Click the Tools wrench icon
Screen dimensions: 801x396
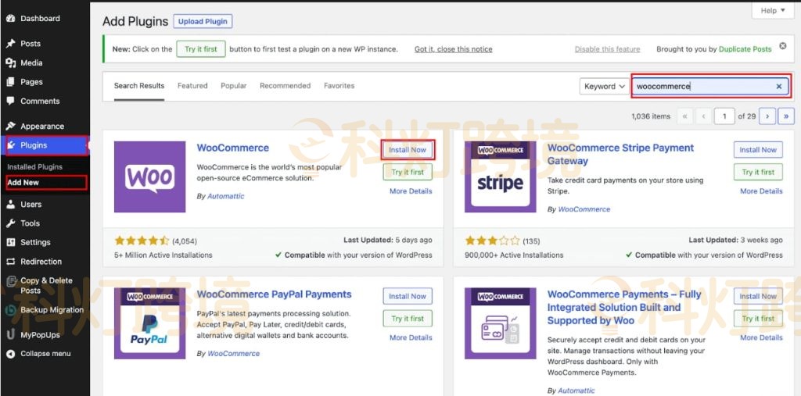pyautogui.click(x=11, y=223)
